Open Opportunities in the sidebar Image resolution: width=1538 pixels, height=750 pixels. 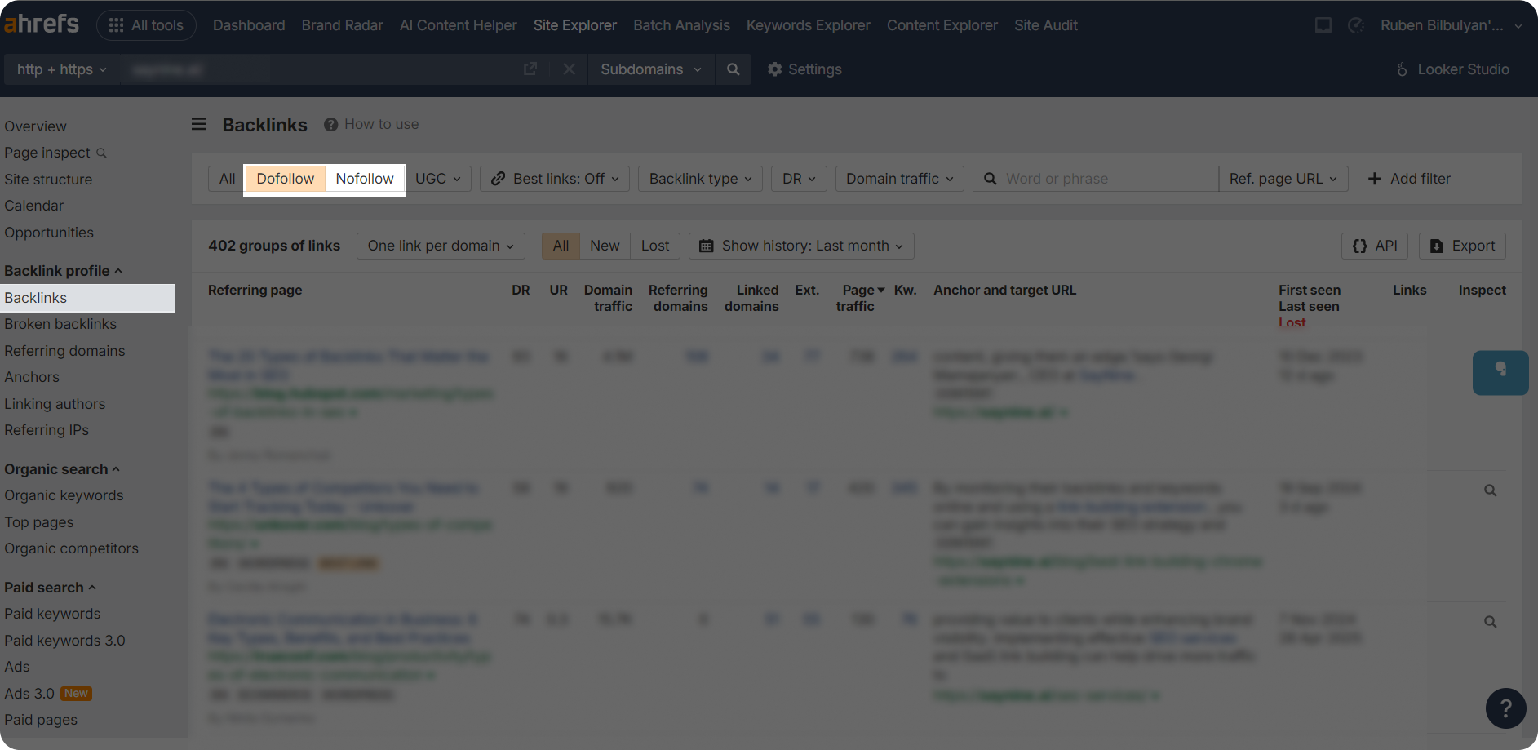[49, 233]
